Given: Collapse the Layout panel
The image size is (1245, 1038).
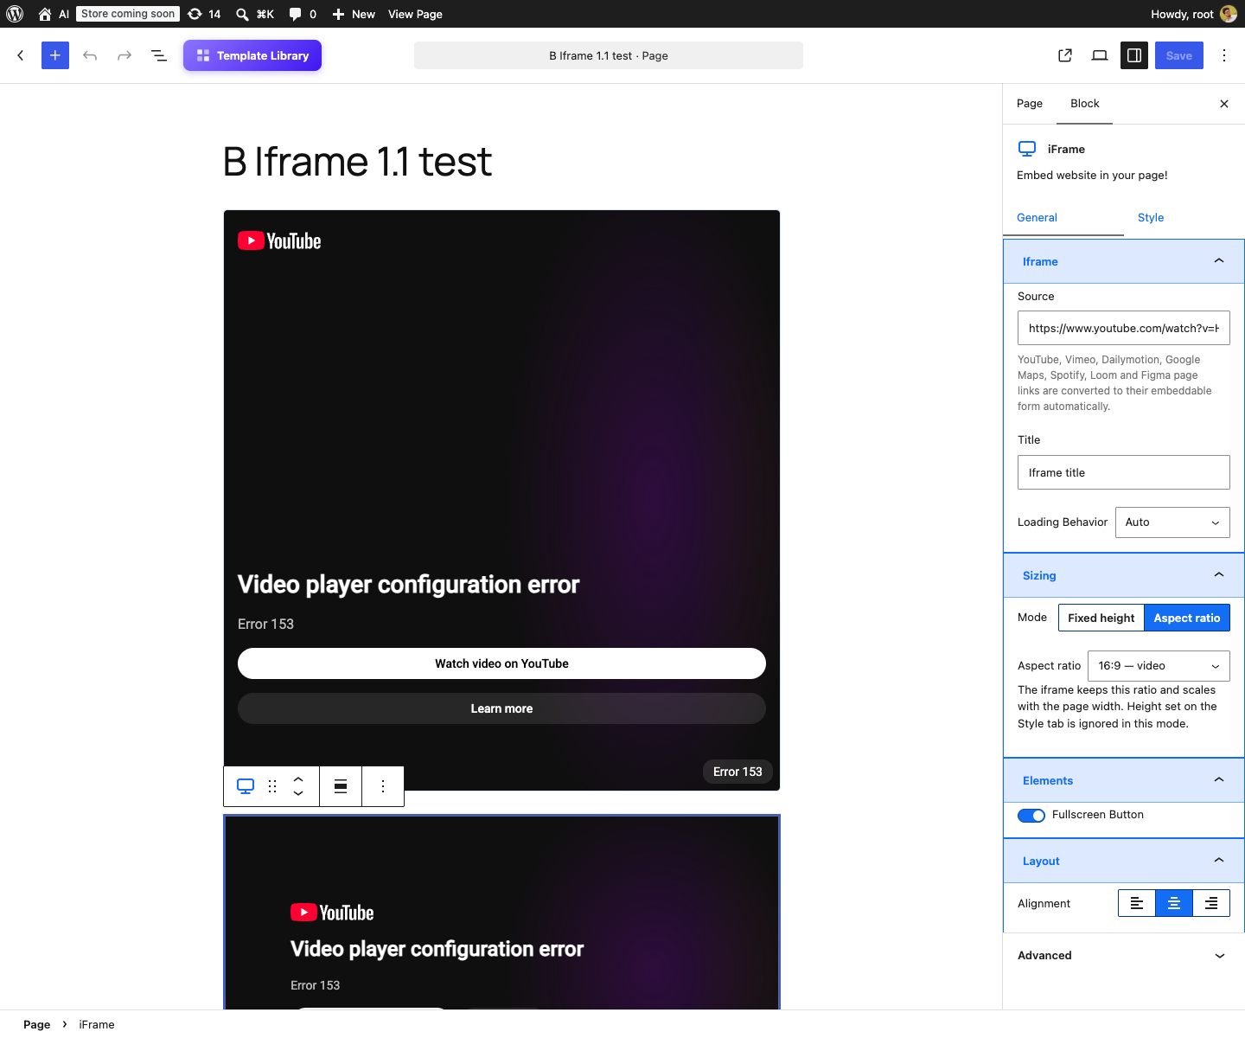Looking at the screenshot, I should coord(1124,861).
